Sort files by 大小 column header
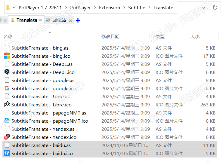The width and height of the screenshot is (223, 162). 195,36
